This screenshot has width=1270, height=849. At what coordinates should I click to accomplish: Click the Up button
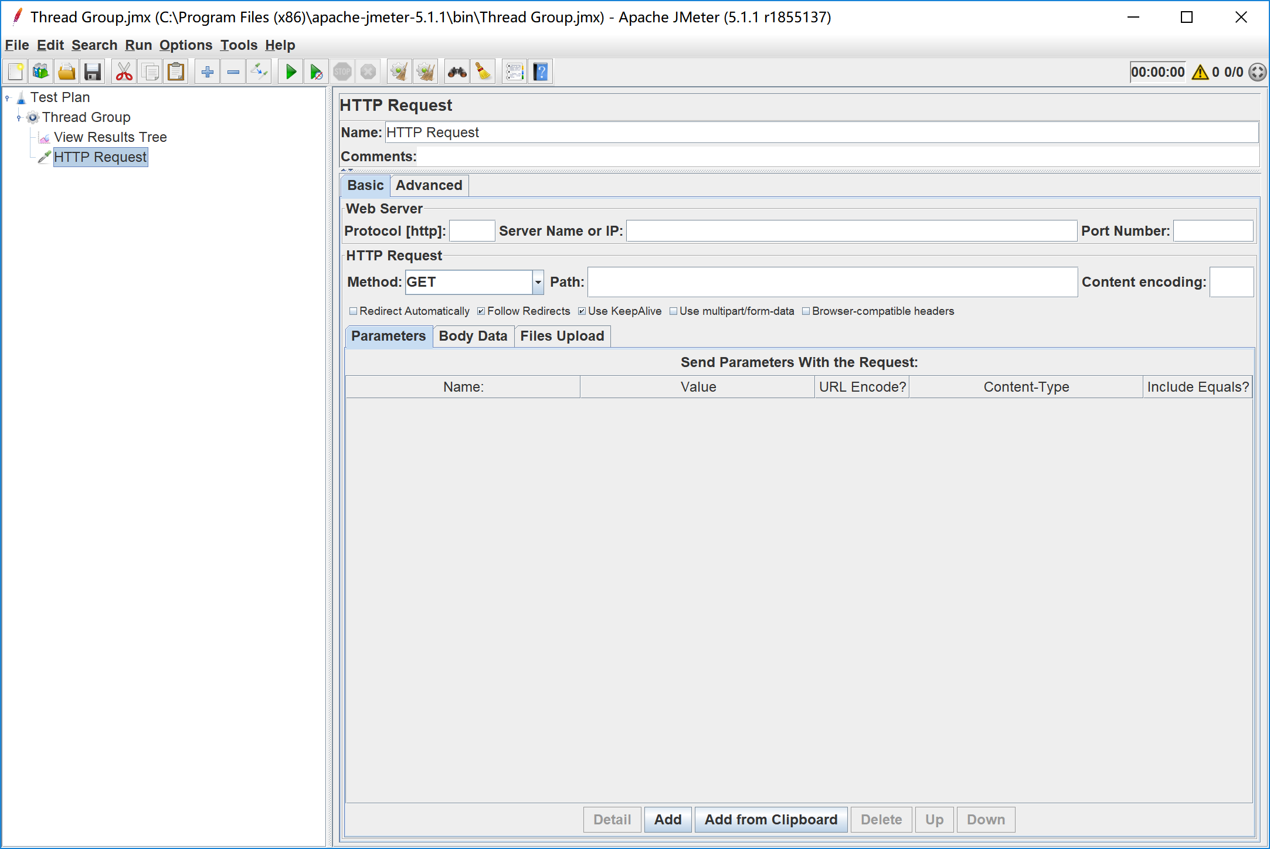click(934, 820)
